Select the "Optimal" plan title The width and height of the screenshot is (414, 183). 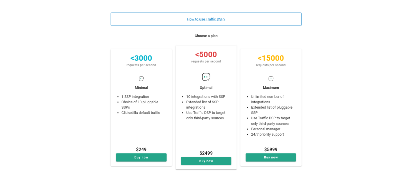pyautogui.click(x=206, y=88)
